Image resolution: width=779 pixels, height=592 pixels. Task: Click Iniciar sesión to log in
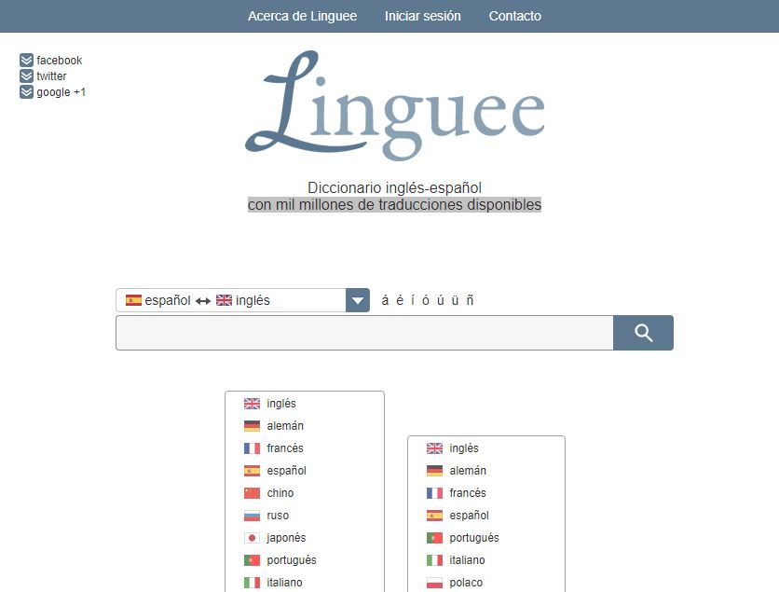click(423, 16)
